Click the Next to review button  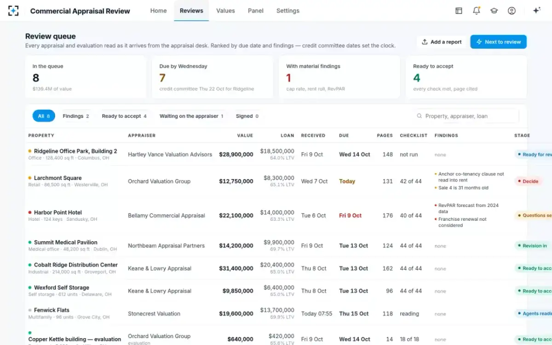pyautogui.click(x=498, y=42)
